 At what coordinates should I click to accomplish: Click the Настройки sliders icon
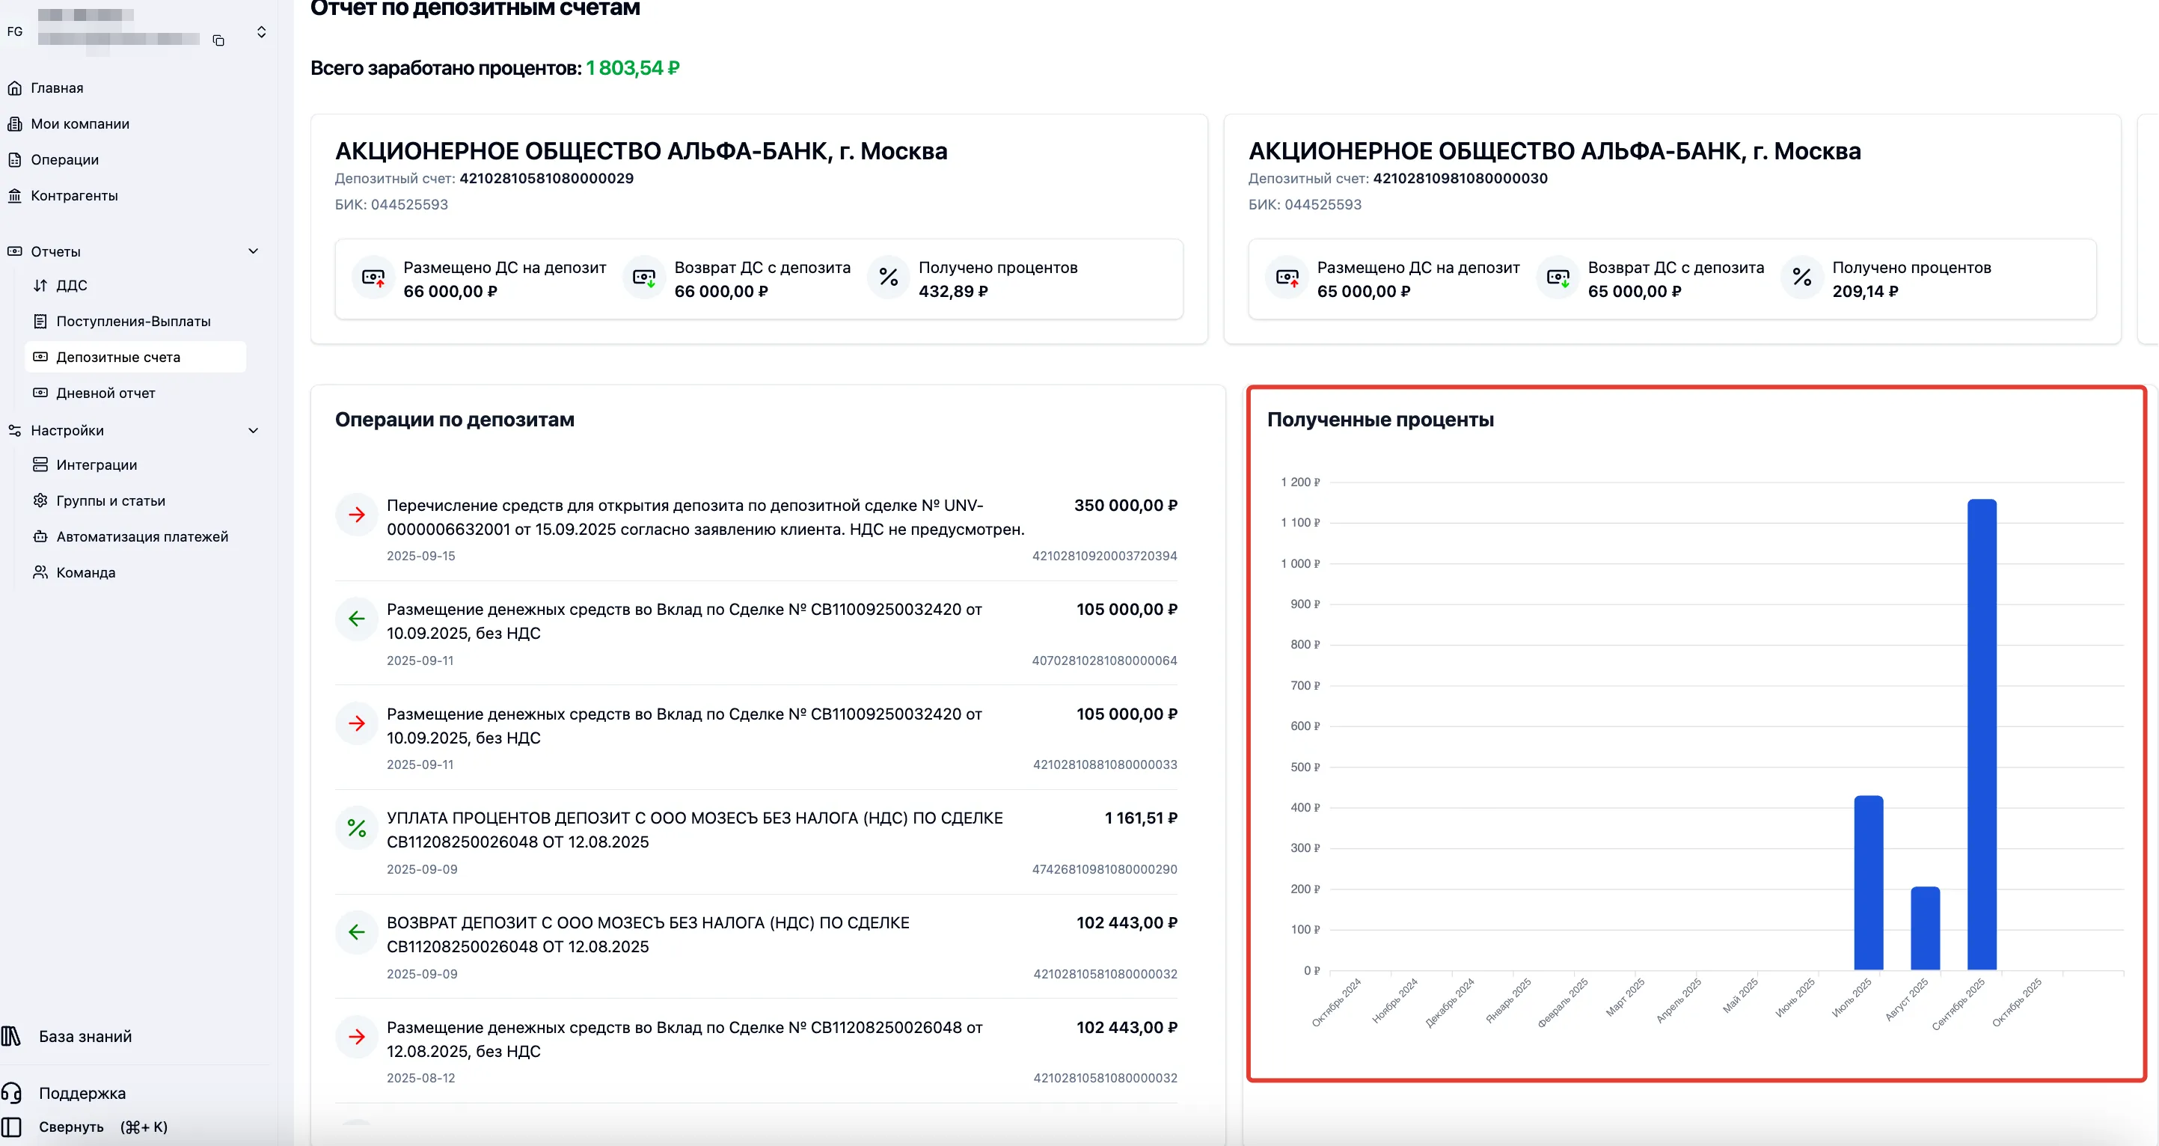click(x=14, y=430)
